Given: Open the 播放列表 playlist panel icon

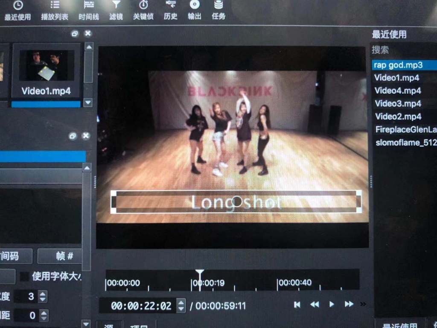Looking at the screenshot, I should coord(55,10).
